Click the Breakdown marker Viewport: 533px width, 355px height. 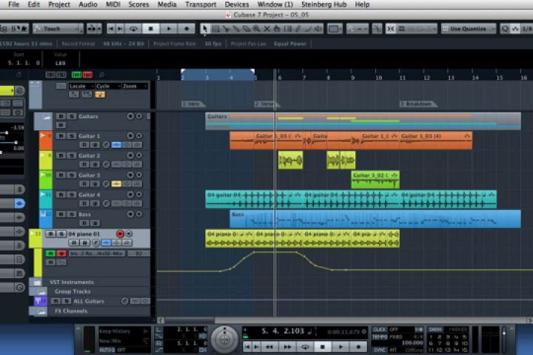pyautogui.click(x=418, y=104)
